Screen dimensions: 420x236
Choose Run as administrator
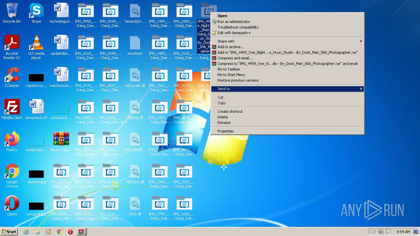(287, 22)
